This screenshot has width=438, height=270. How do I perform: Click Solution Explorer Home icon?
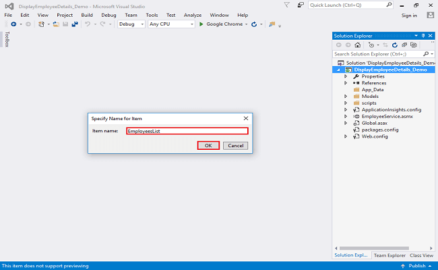[358, 45]
